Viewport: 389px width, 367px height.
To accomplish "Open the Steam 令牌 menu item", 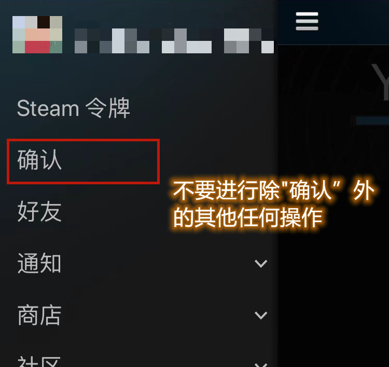I will (74, 108).
